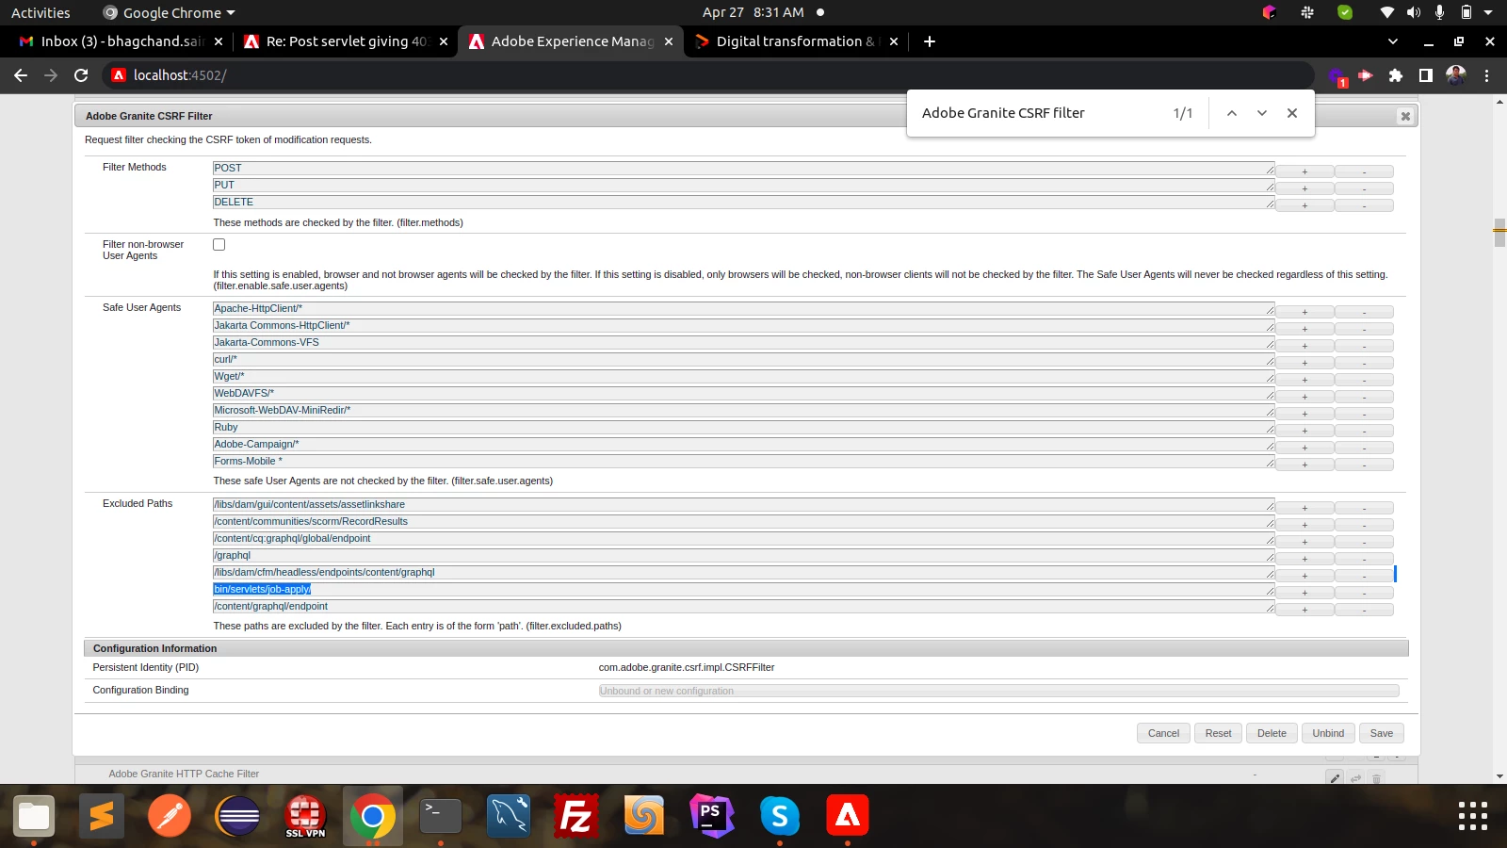
Task: Open clock and calendar menu
Action: pyautogui.click(x=753, y=12)
